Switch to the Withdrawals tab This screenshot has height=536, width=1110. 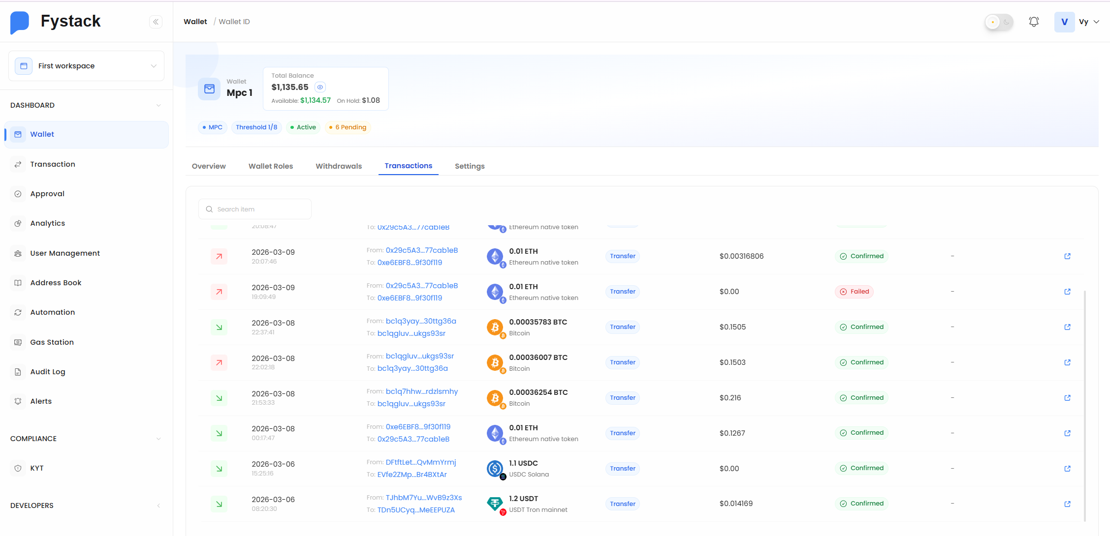point(338,166)
